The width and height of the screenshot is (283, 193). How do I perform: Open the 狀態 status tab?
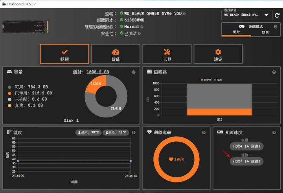(x=64, y=54)
